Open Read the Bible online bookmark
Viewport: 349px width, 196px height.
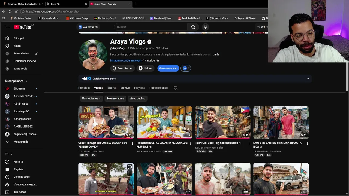click(x=190, y=18)
